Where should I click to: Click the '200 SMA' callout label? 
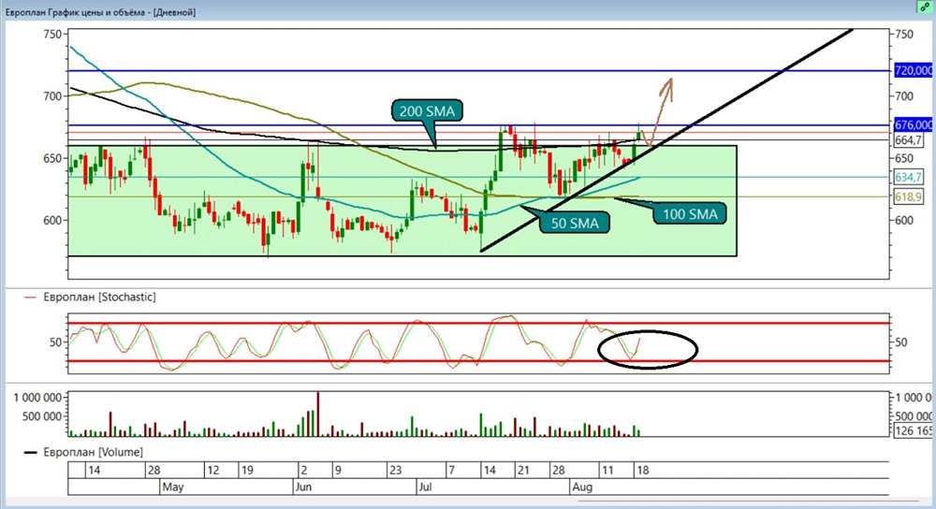point(427,111)
